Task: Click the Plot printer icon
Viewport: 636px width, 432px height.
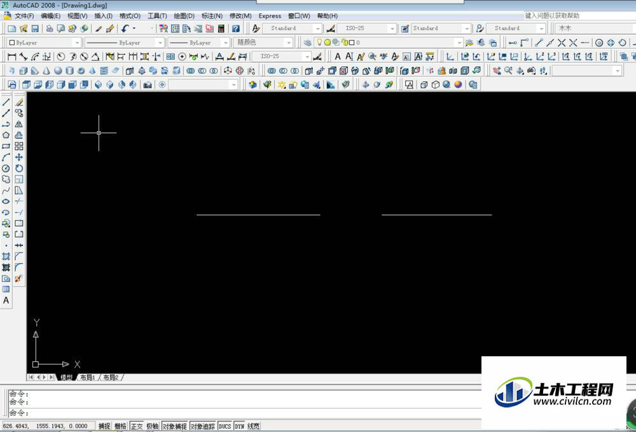Action: (x=50, y=29)
